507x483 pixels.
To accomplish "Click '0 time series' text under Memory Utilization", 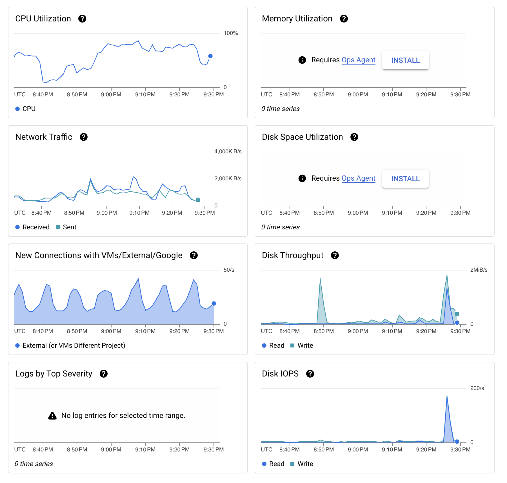I will point(280,109).
